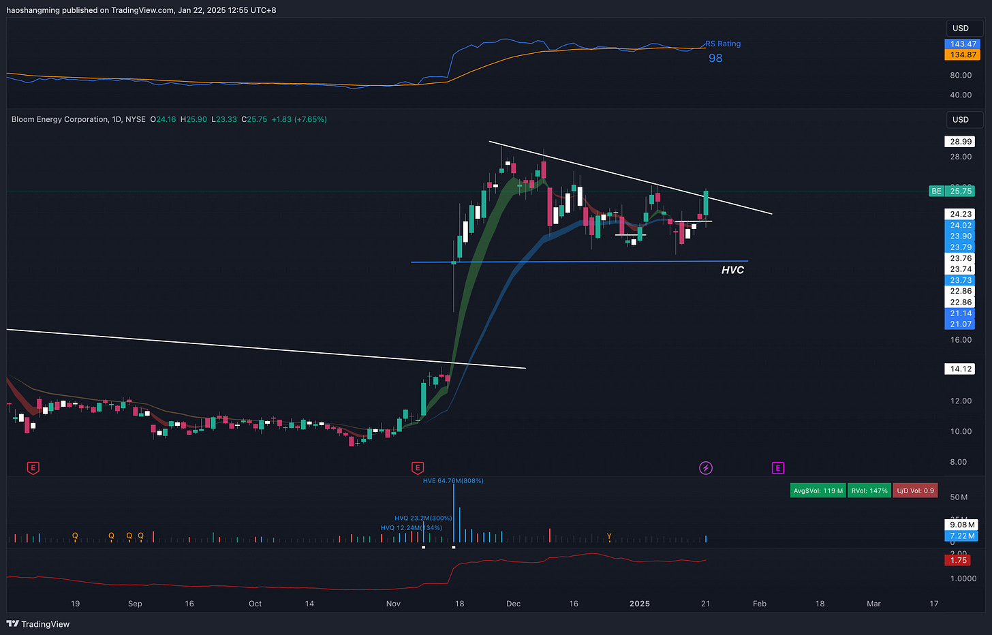Image resolution: width=992 pixels, height=635 pixels.
Task: Click the red earnings E marker near August
Action: pyautogui.click(x=33, y=468)
